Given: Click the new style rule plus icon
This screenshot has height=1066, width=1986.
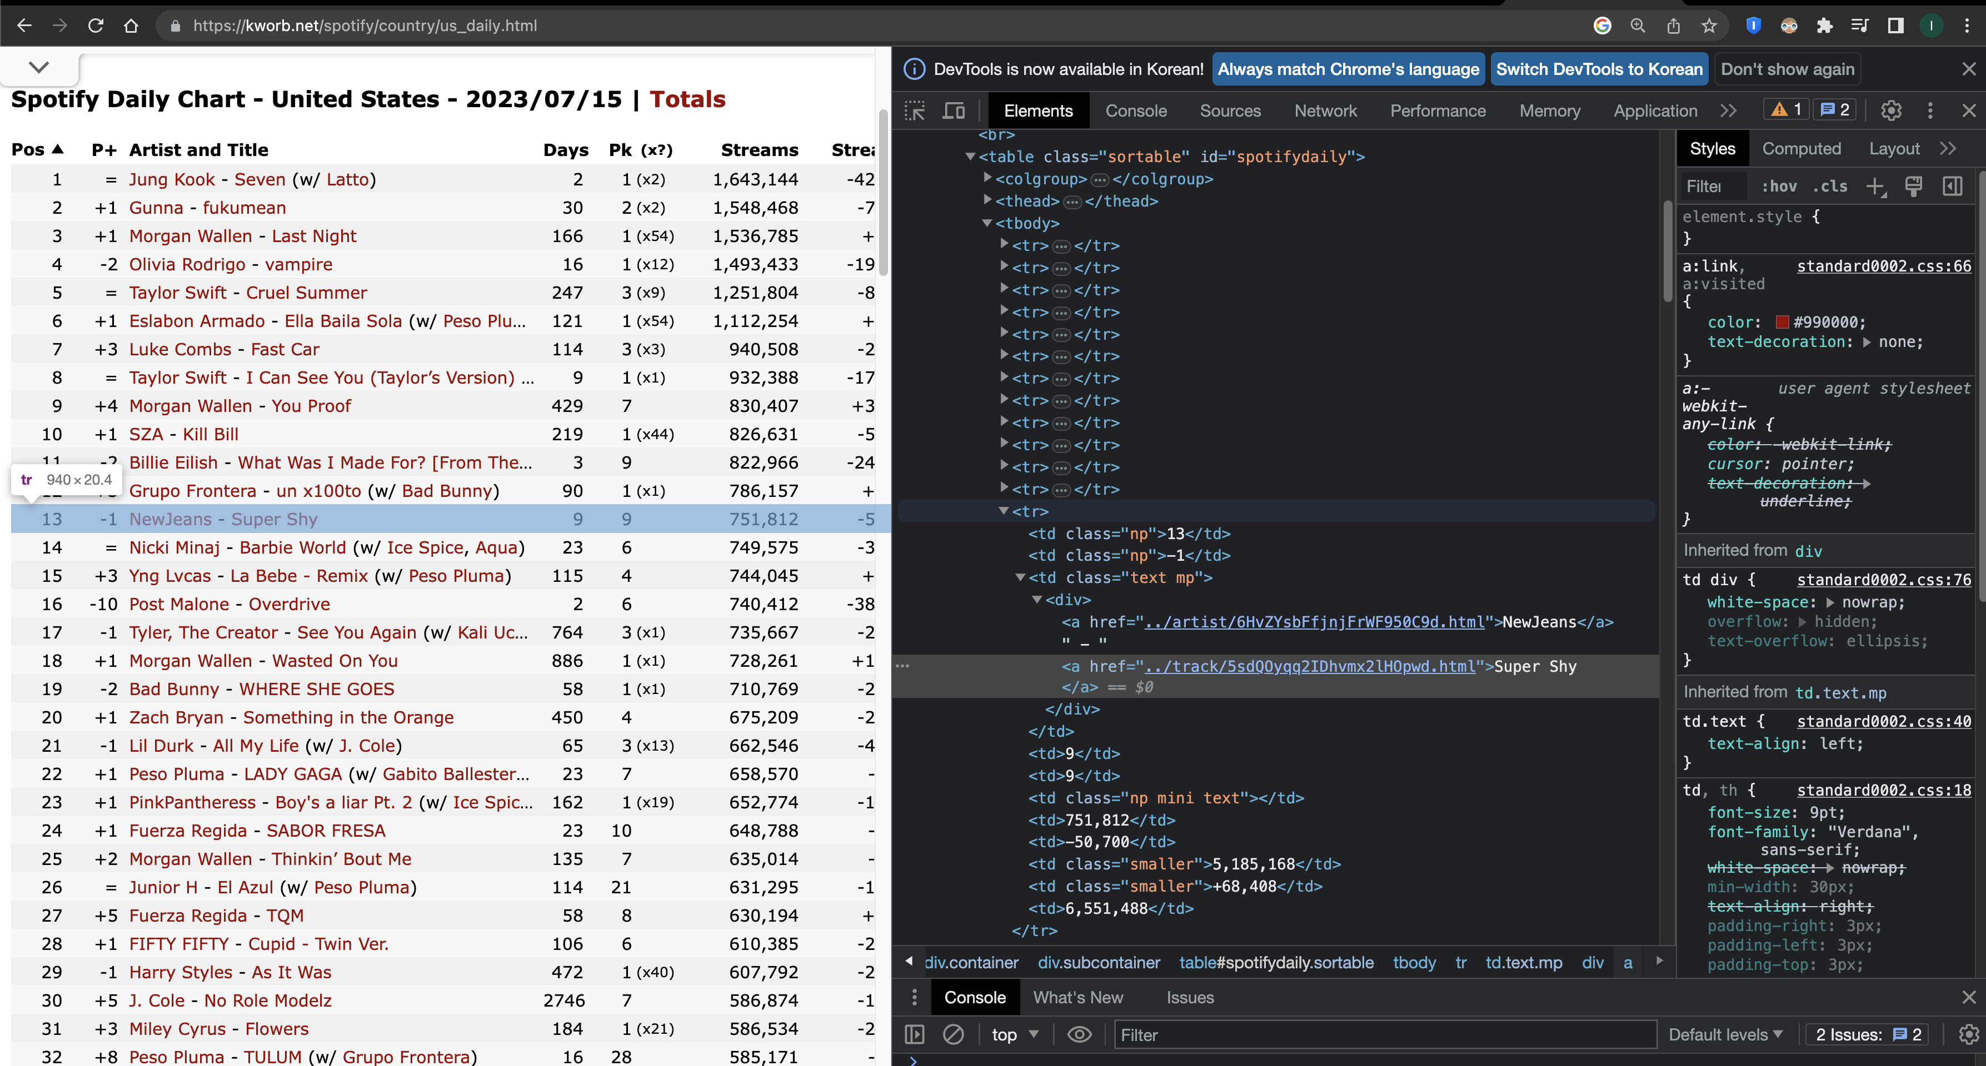Looking at the screenshot, I should tap(1875, 187).
